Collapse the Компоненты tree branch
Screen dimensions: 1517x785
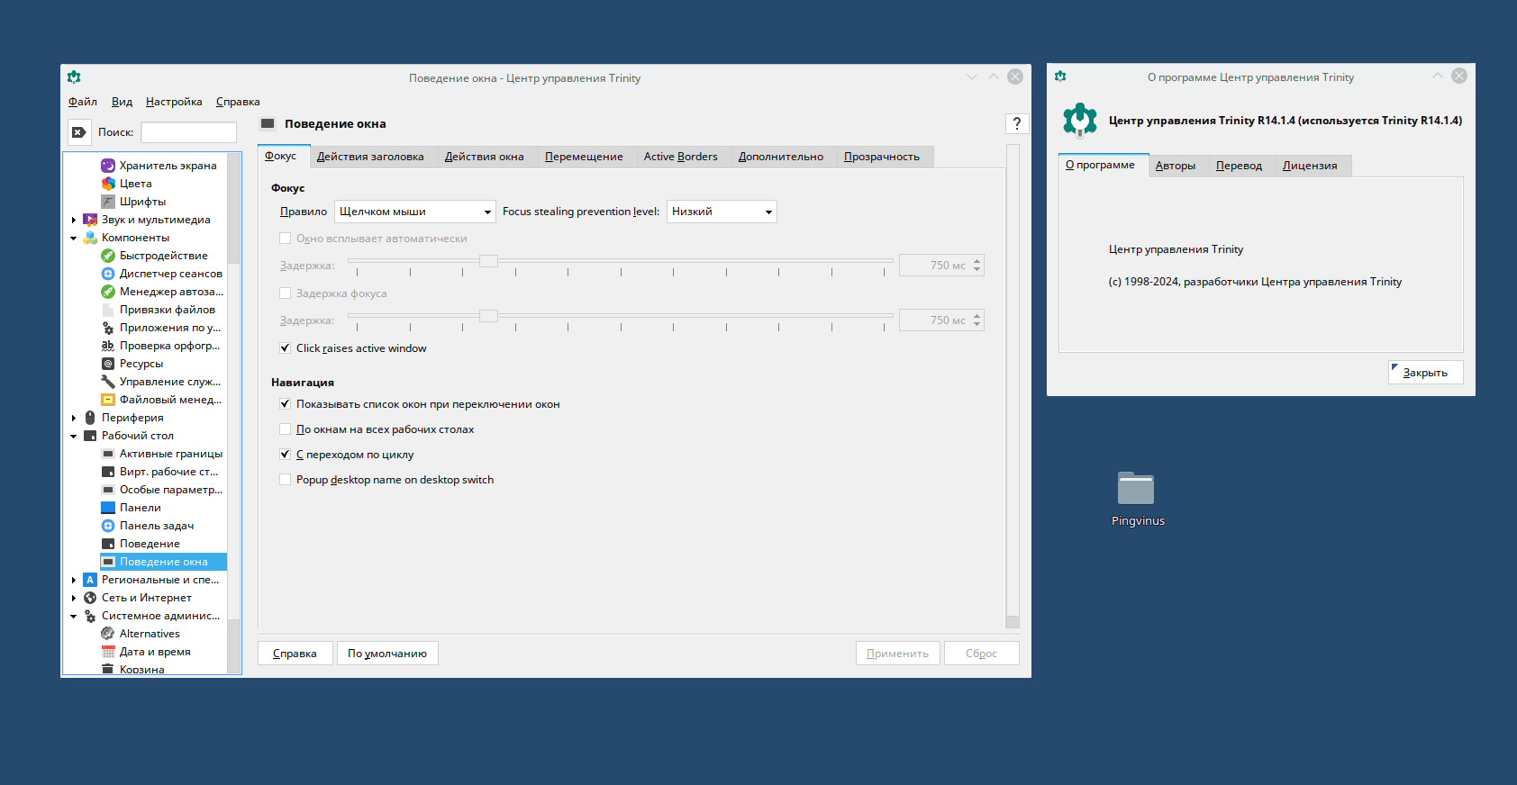pos(74,238)
